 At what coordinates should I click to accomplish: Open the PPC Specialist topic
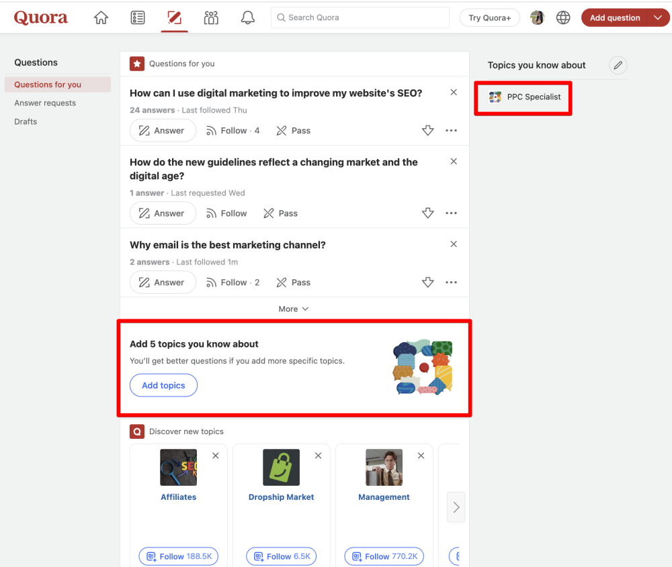tap(525, 97)
